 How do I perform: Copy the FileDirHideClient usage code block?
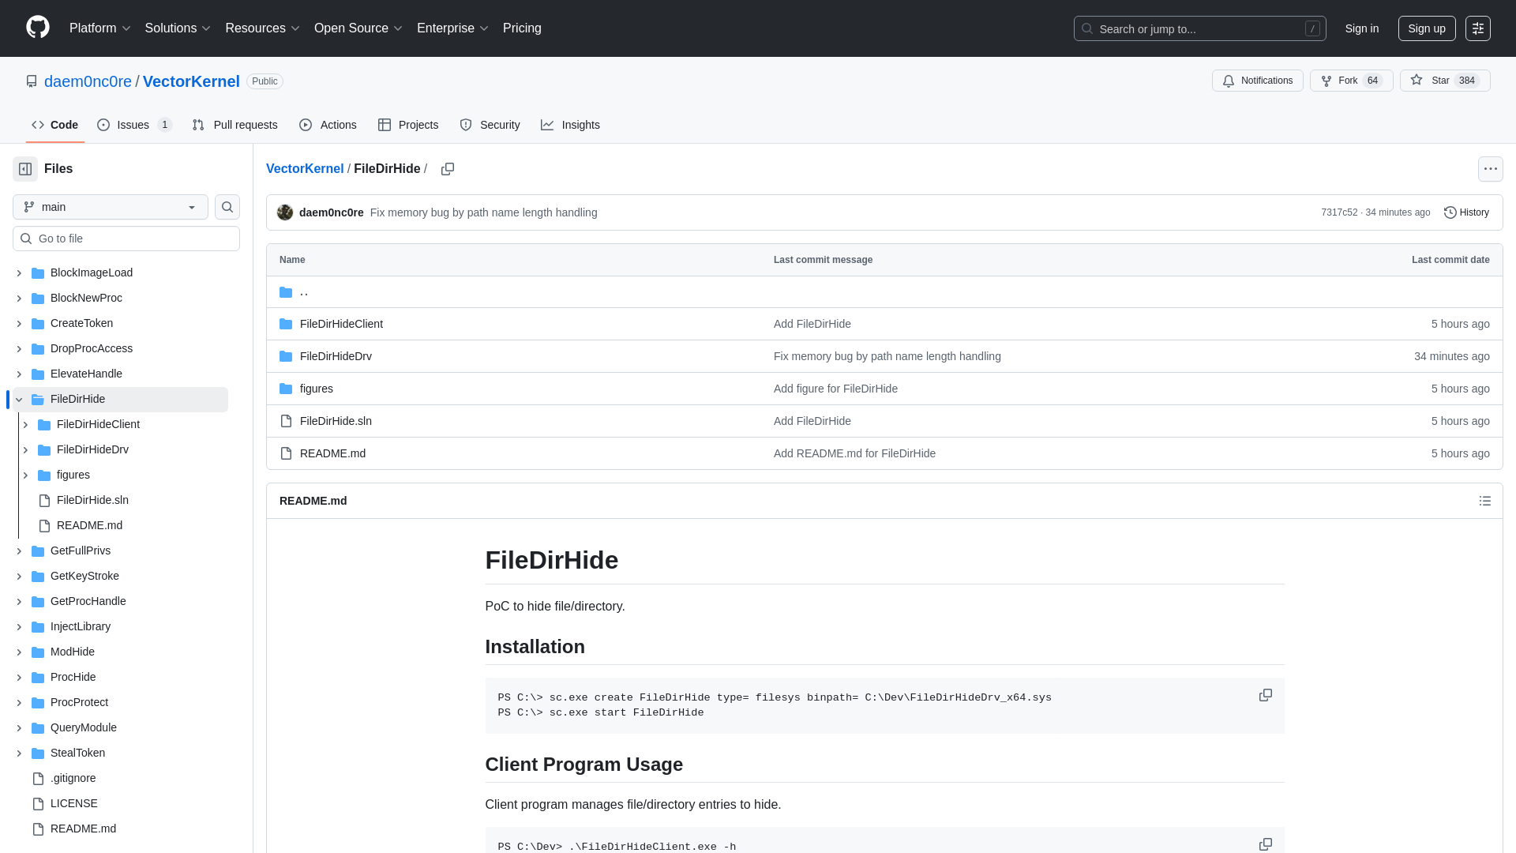click(1265, 844)
